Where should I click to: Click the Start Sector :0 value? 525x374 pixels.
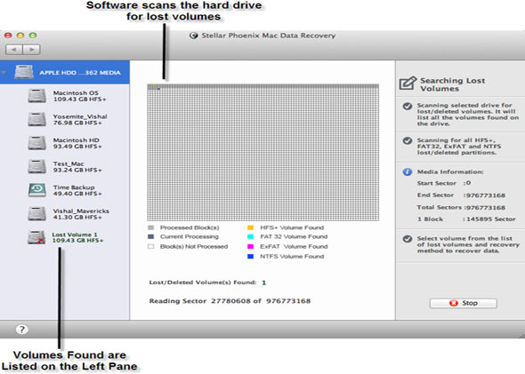[467, 183]
